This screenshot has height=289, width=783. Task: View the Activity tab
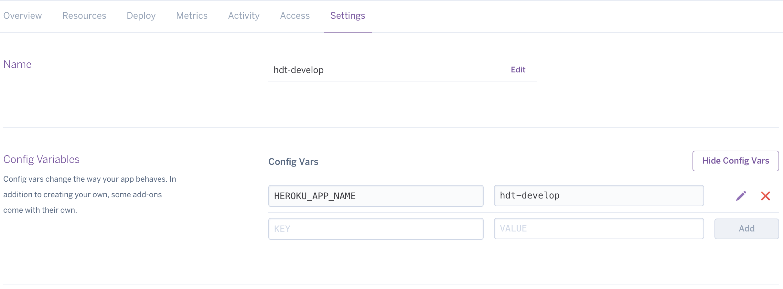(244, 16)
